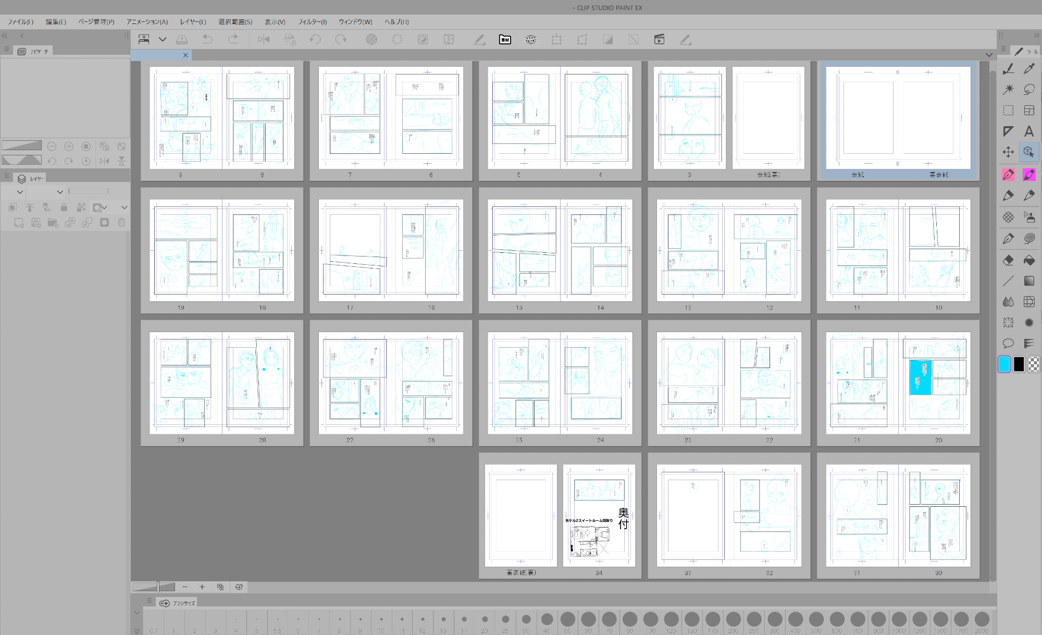Select the Text tool (A icon)
Image resolution: width=1042 pixels, height=635 pixels.
click(1029, 131)
